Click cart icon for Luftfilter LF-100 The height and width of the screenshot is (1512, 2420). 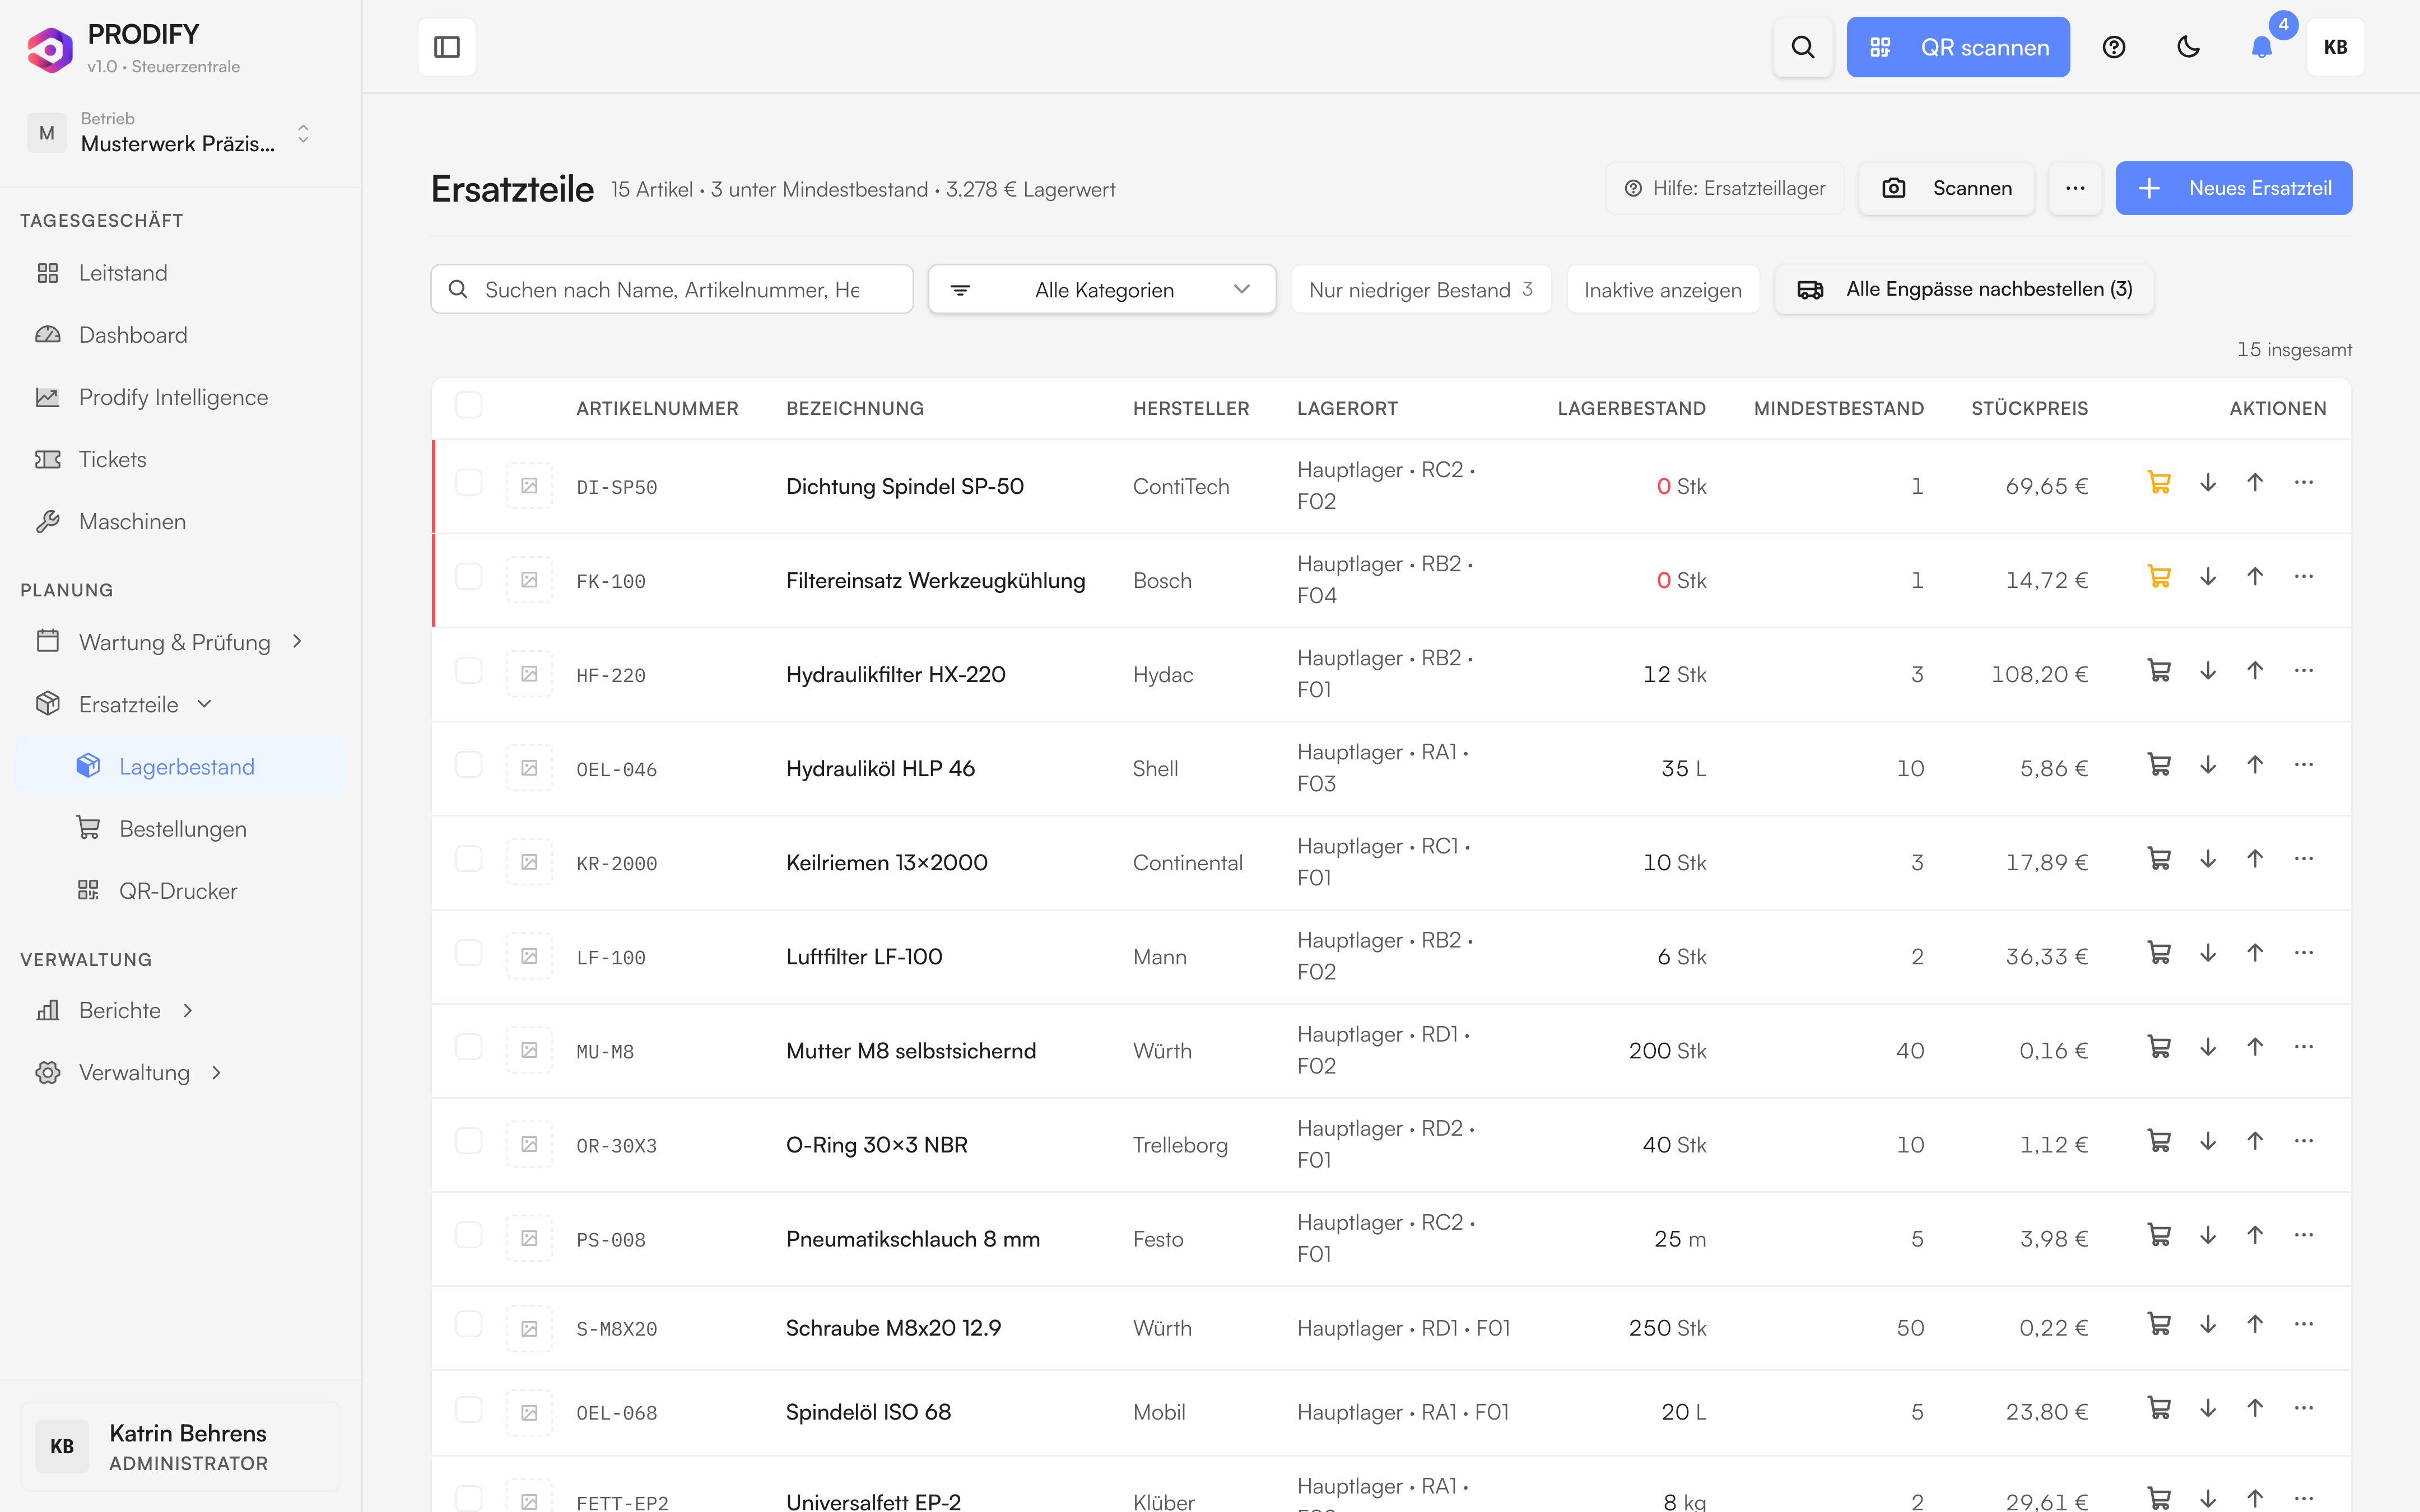pyautogui.click(x=2159, y=953)
